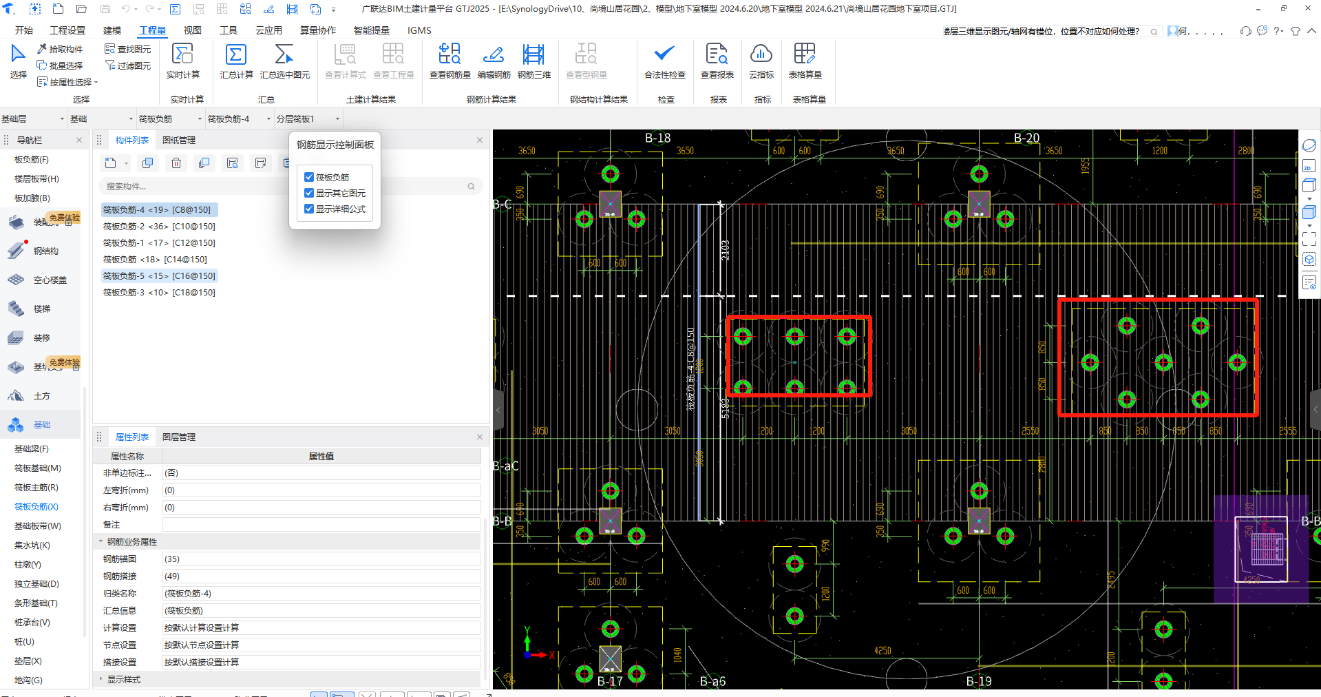Click copy component icon in 构件列表
Viewport: 1321px width, 697px height.
click(x=147, y=163)
